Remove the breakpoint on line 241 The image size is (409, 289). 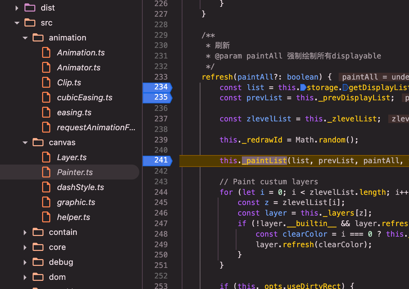157,160
